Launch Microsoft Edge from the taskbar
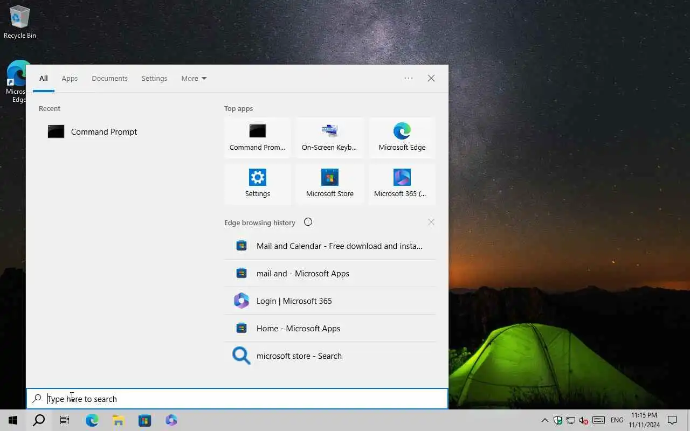 tap(92, 420)
